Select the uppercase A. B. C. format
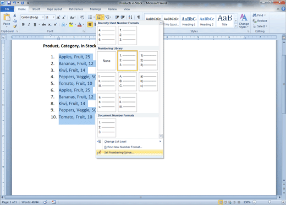Screen dimensions: 286x205 click(x=128, y=82)
